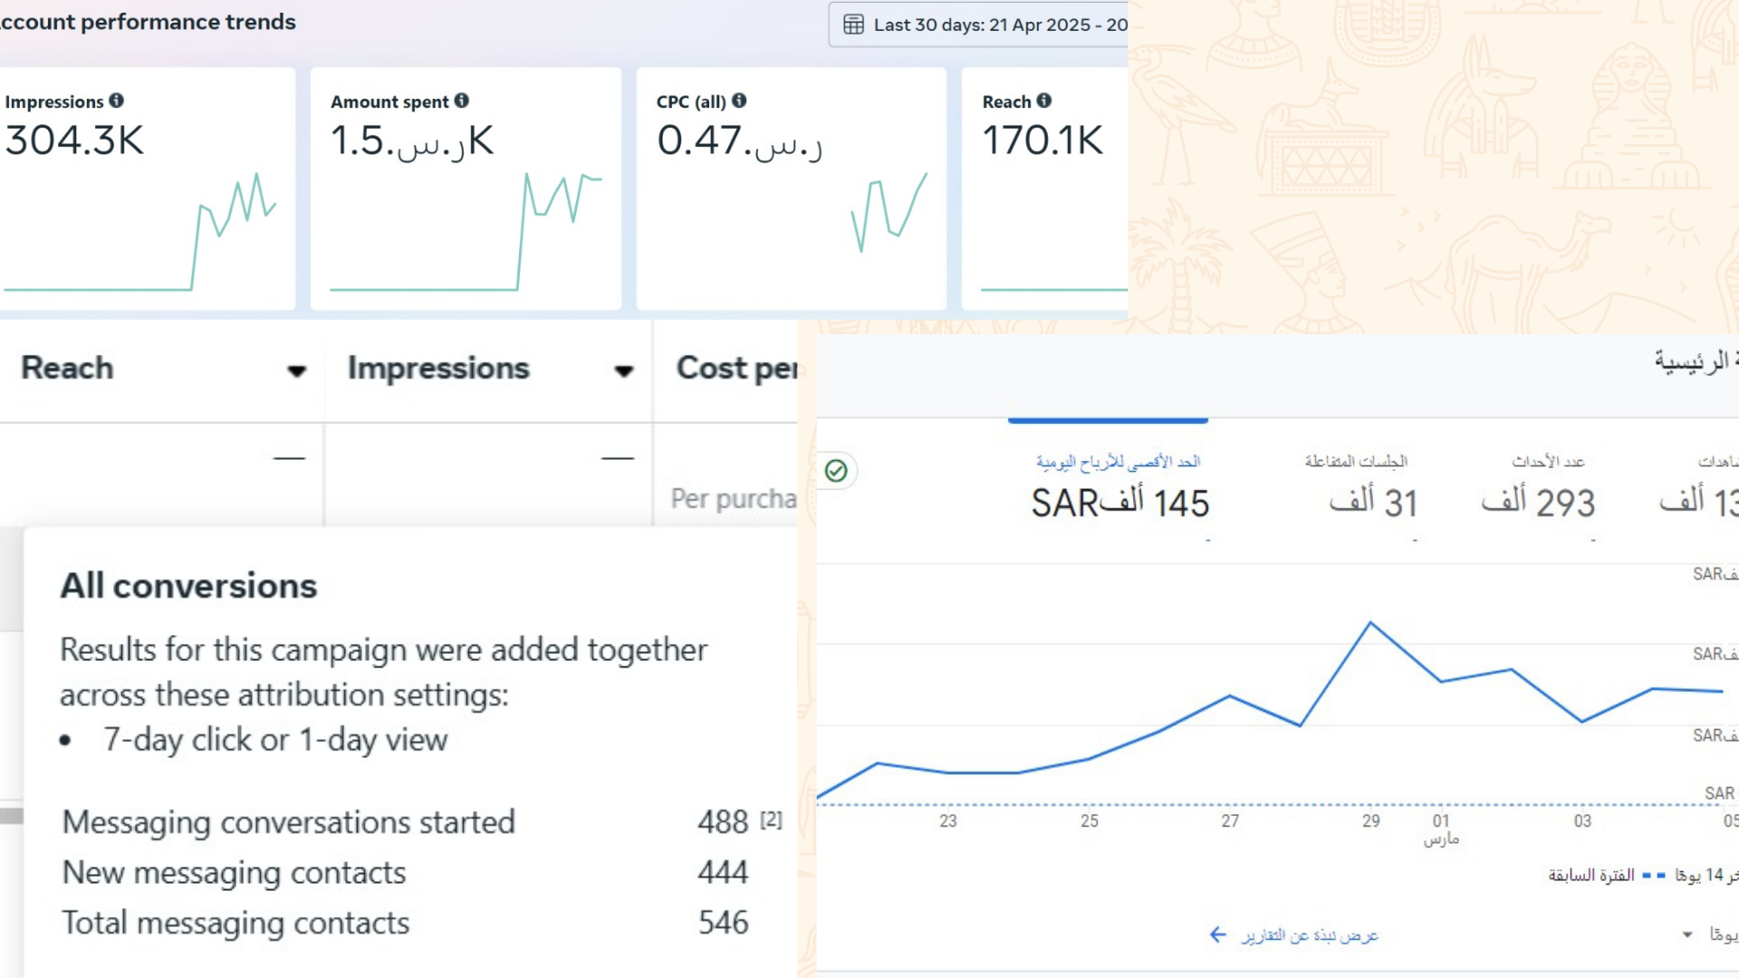This screenshot has height=978, width=1739.
Task: Click the Cost per column header
Action: click(x=735, y=369)
